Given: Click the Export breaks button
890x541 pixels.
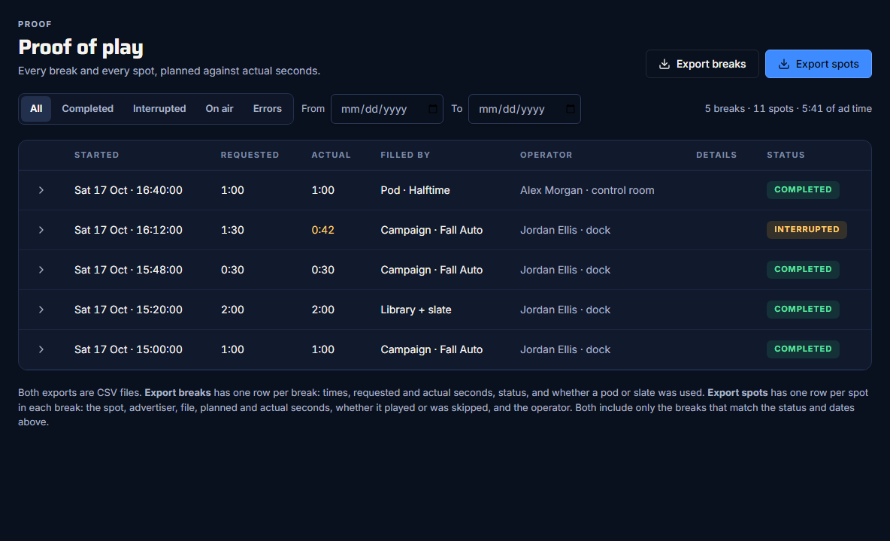Looking at the screenshot, I should pyautogui.click(x=702, y=64).
